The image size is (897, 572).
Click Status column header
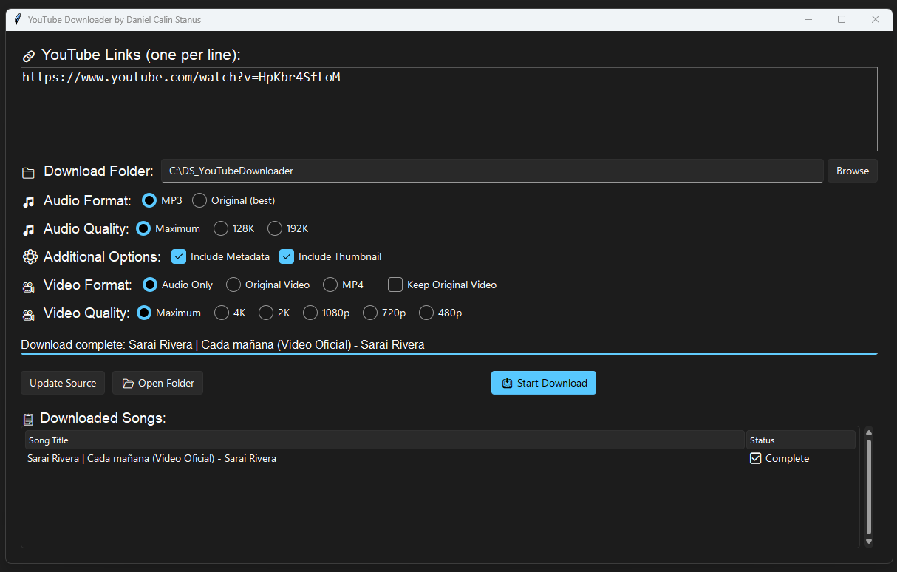801,440
